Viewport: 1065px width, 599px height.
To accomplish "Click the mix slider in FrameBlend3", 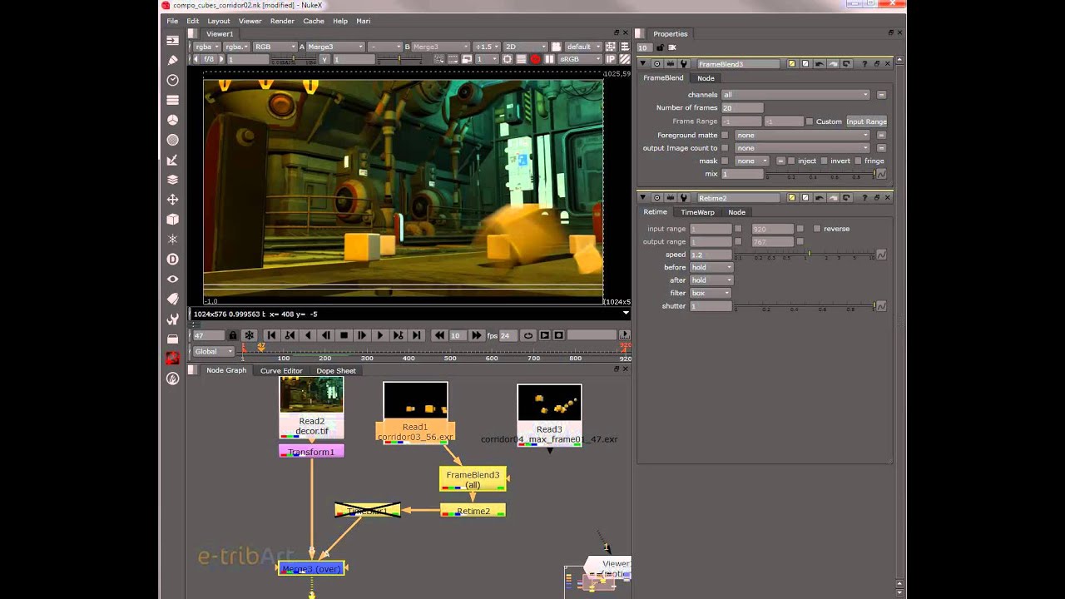I will pos(820,174).
